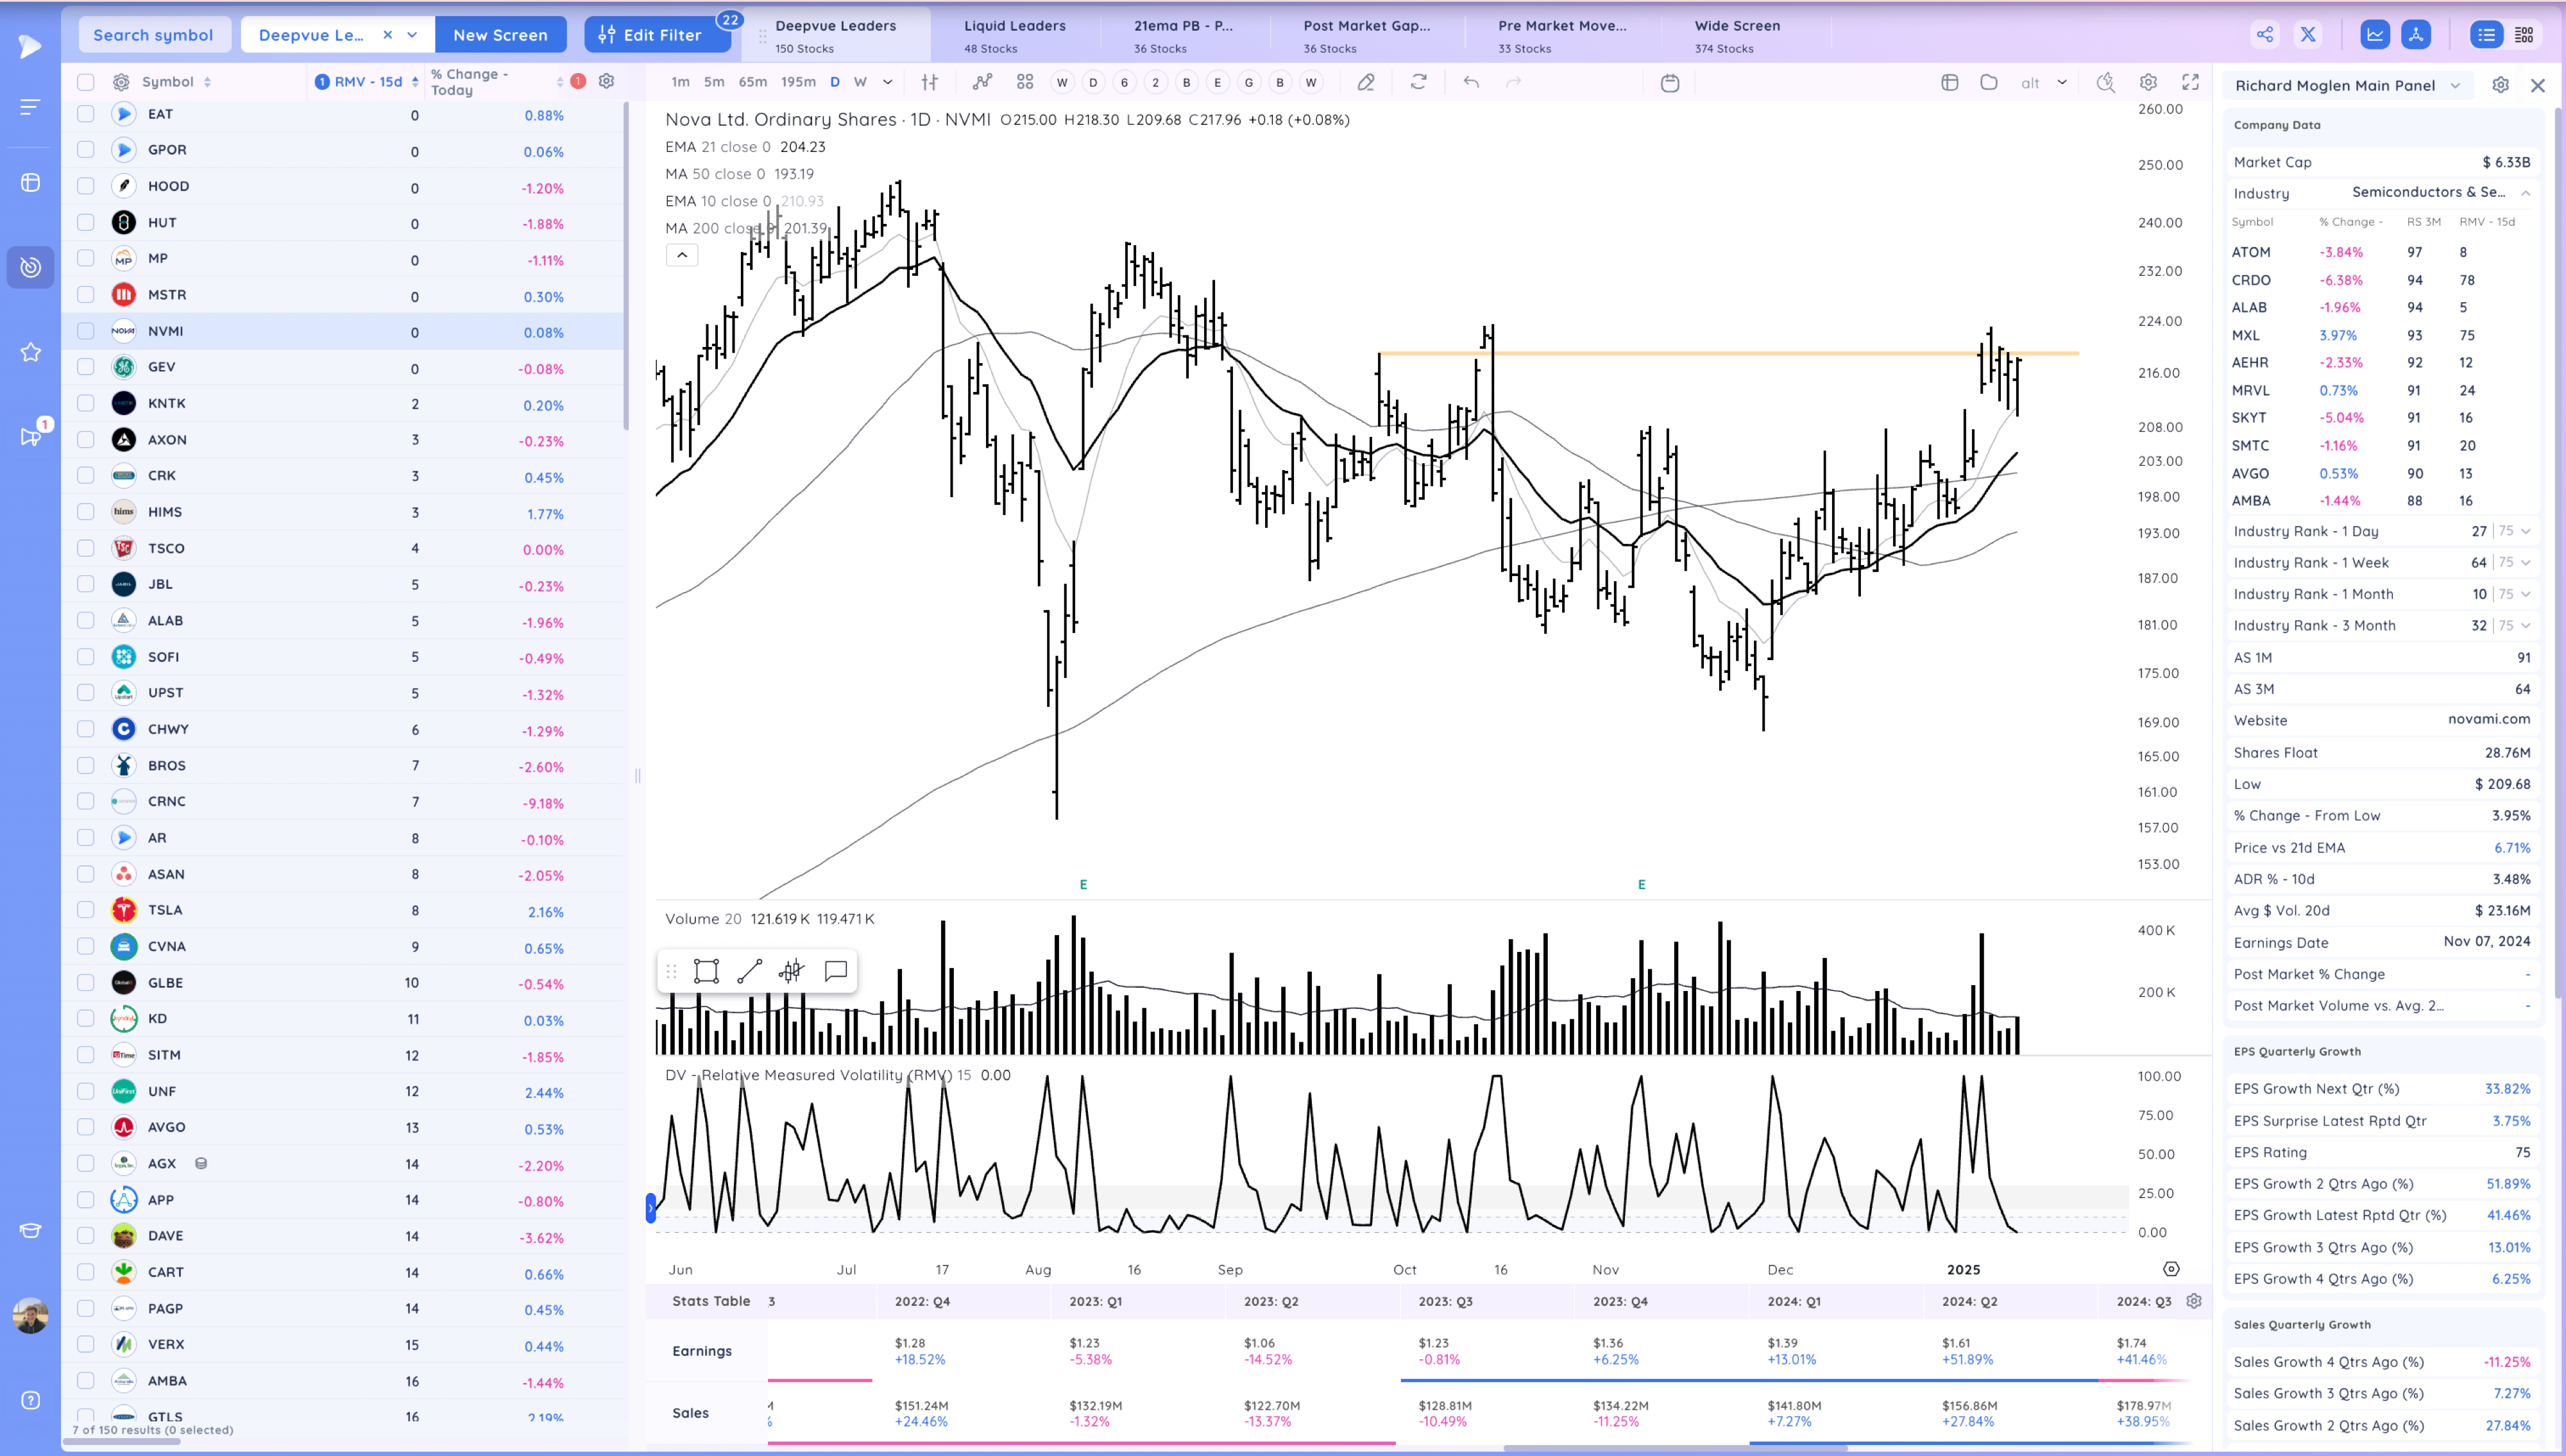Share to X (Twitter) icon
Screen dimensions: 2566x1456
click(x=2308, y=35)
